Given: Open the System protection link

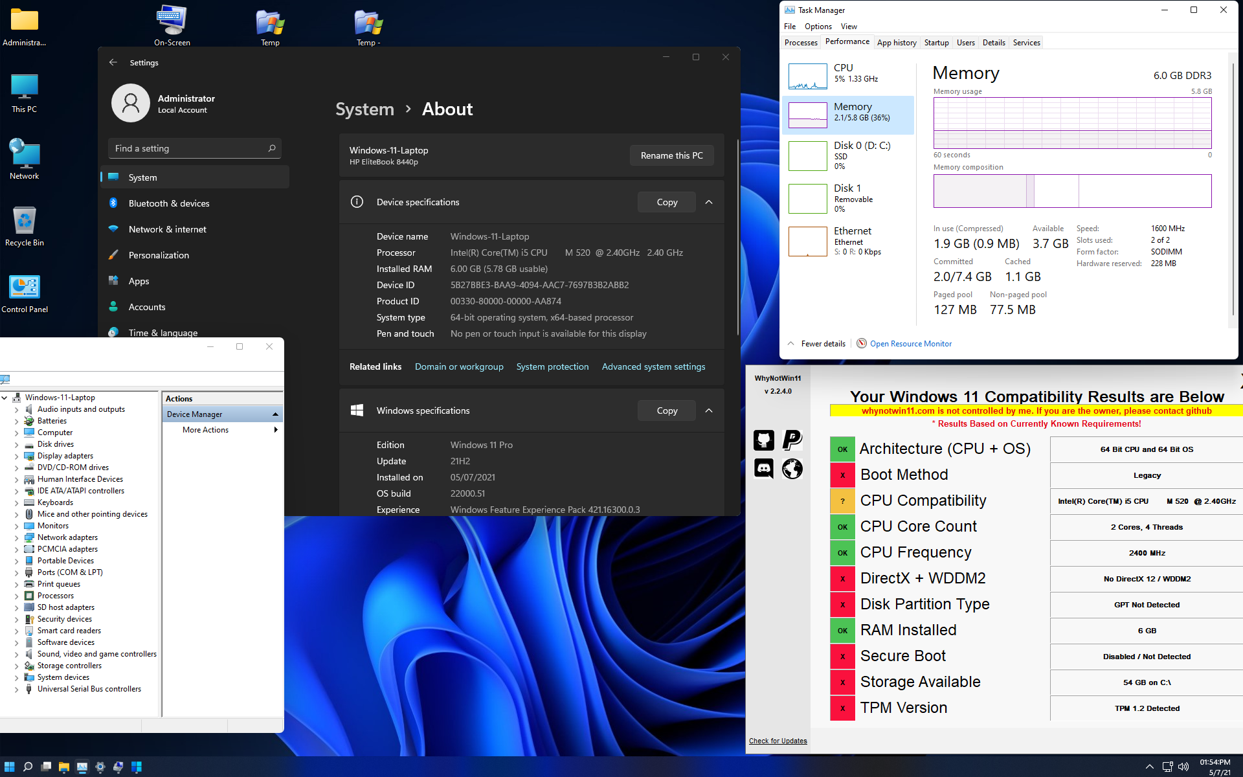Looking at the screenshot, I should 552,366.
